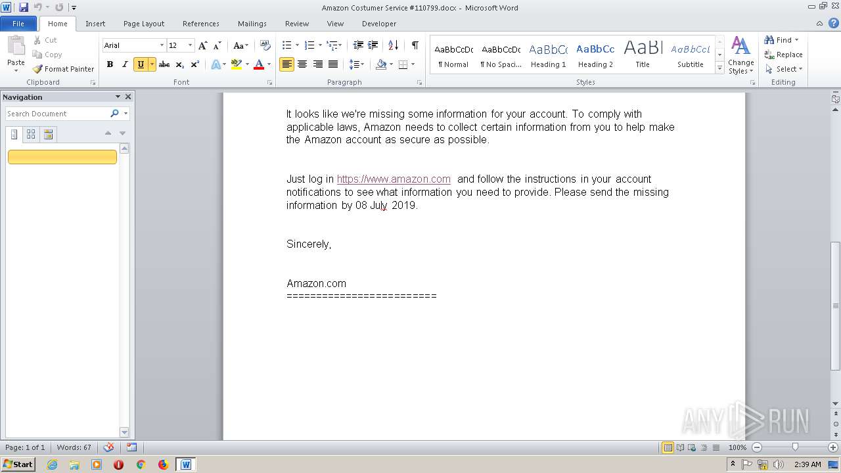The width and height of the screenshot is (841, 473).
Task: Apply the Normal style
Action: (453, 55)
